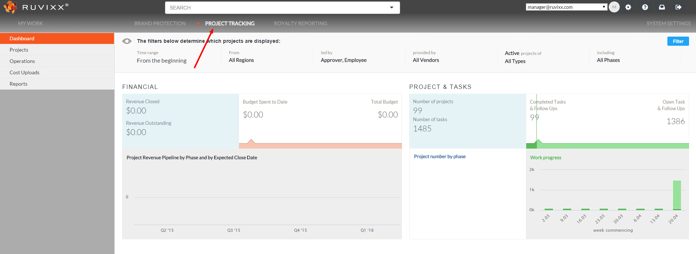Open settings via the gear icon

pyautogui.click(x=628, y=7)
